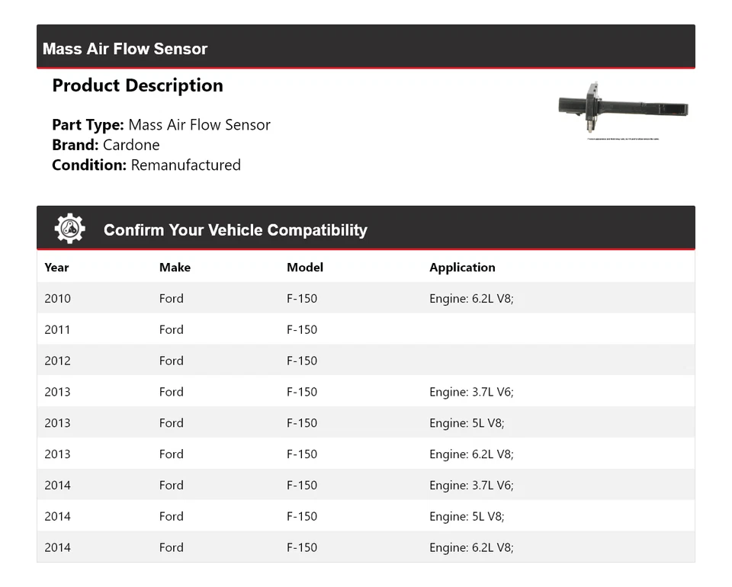The width and height of the screenshot is (732, 587).
Task: Select the 2012 year cell
Action: (x=57, y=361)
